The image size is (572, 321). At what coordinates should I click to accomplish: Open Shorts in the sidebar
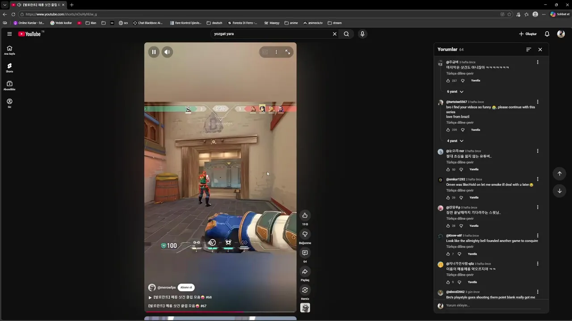9,68
